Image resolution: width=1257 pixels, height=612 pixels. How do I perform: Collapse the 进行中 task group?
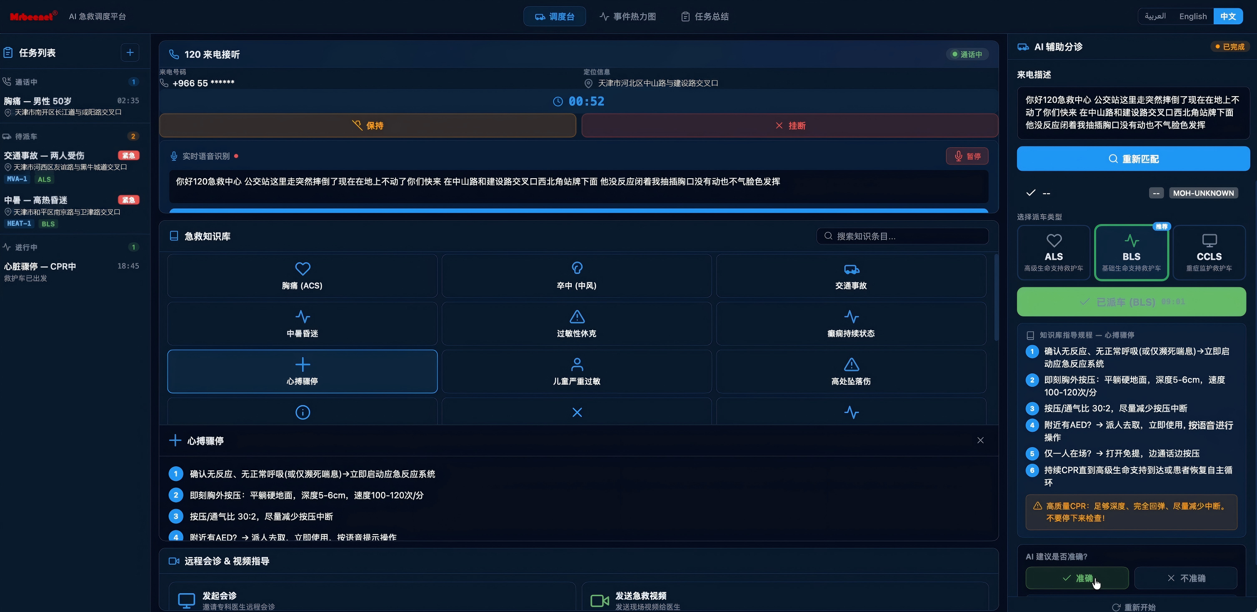[71, 247]
